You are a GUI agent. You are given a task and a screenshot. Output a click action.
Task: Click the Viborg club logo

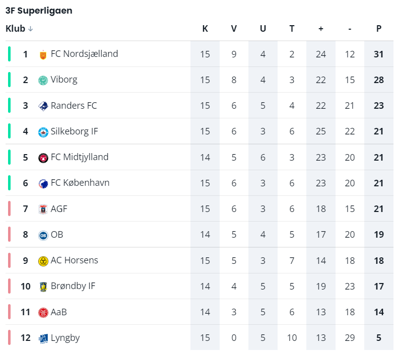pyautogui.click(x=43, y=80)
